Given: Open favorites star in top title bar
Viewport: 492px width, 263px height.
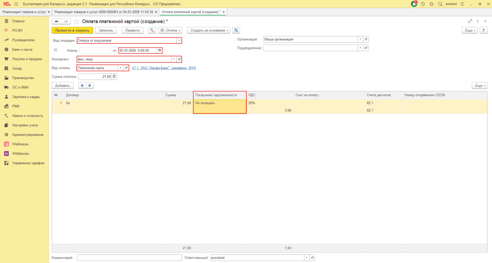Looking at the screenshot, I should [x=431, y=4].
